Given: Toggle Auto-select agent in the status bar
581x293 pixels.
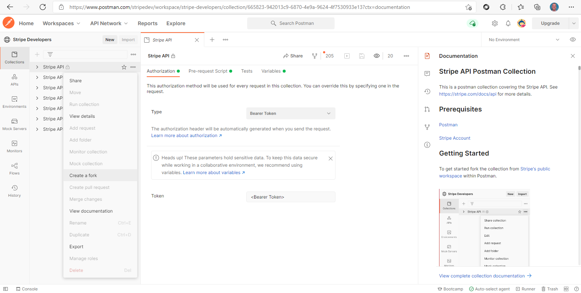Looking at the screenshot, I should (489, 289).
